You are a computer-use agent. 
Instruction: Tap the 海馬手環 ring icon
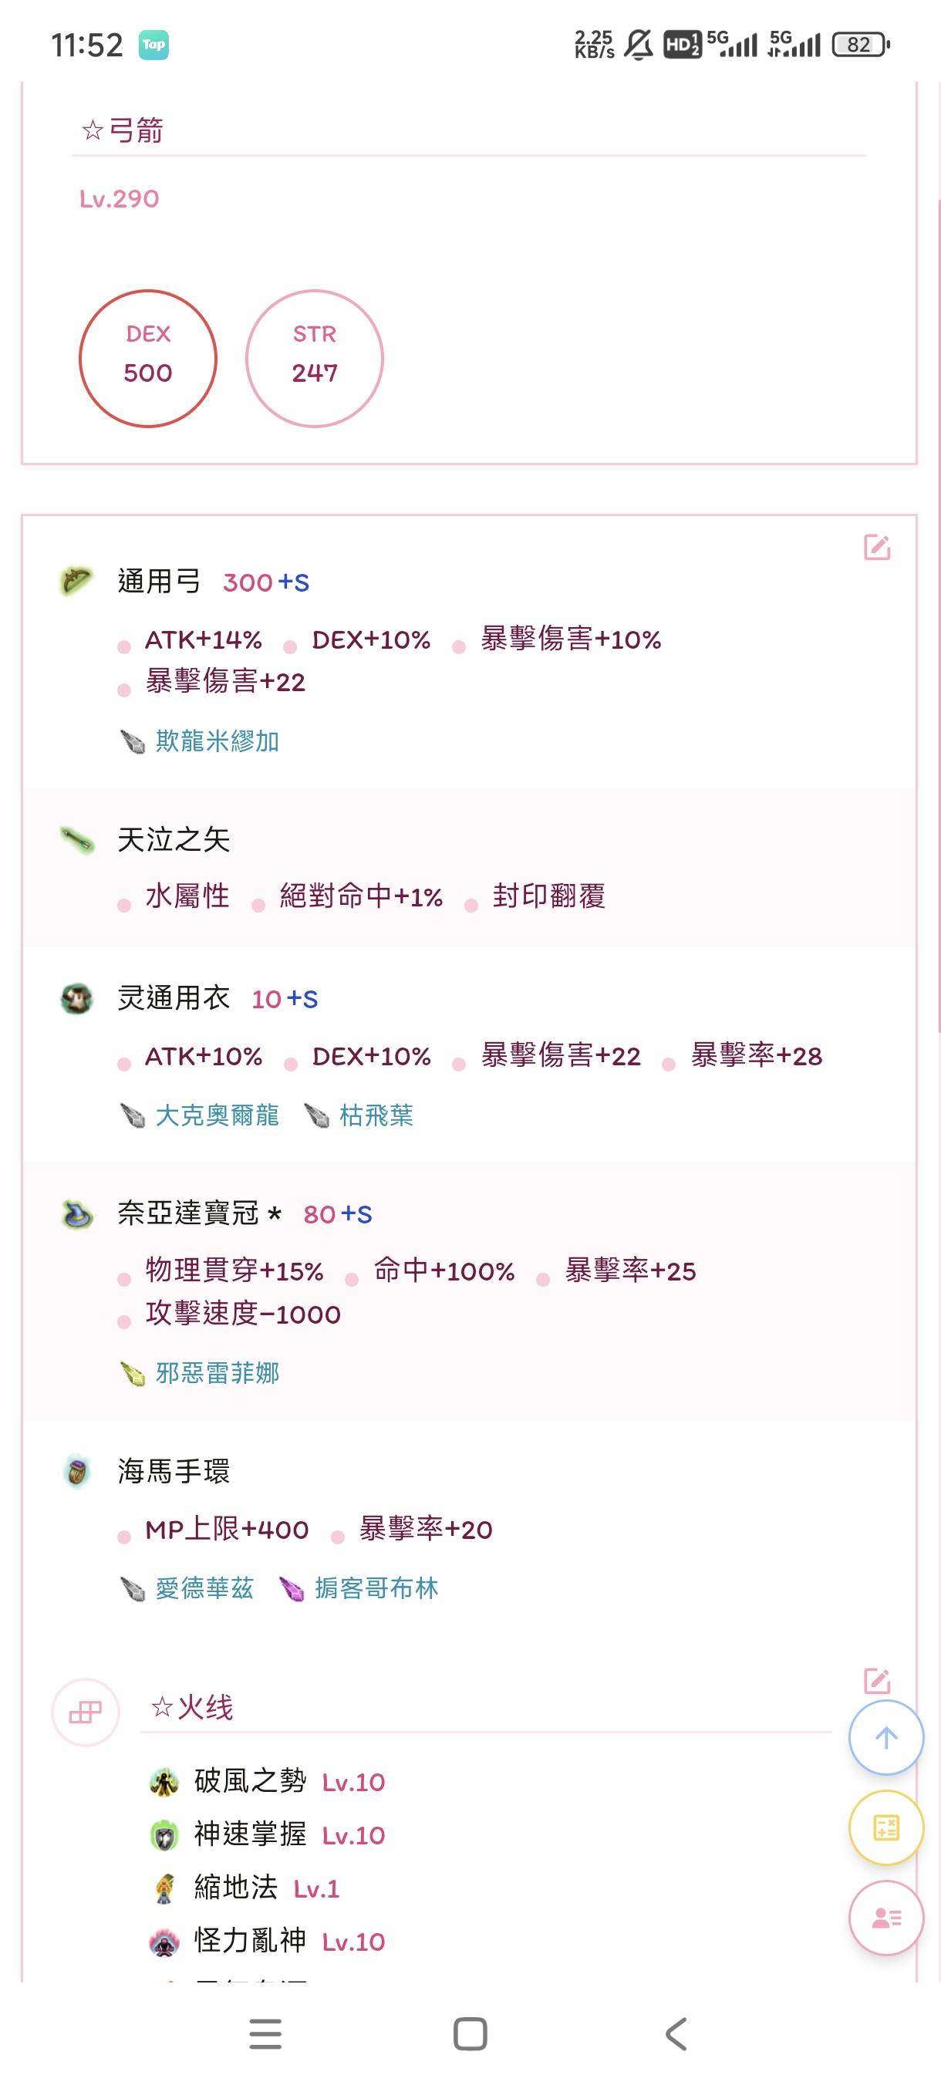click(77, 1471)
